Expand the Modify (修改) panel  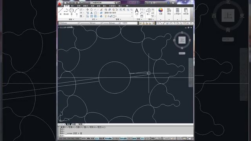coord(95,19)
